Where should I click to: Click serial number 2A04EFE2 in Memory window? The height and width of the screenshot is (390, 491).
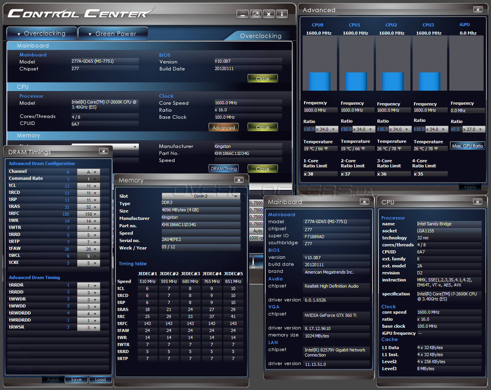coord(201,240)
